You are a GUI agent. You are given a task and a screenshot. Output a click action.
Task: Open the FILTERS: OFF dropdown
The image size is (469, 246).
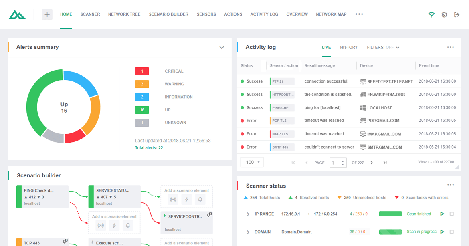(383, 47)
